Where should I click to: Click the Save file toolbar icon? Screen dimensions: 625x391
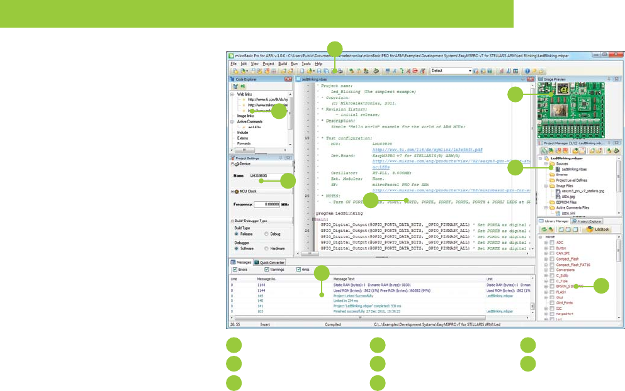319,71
